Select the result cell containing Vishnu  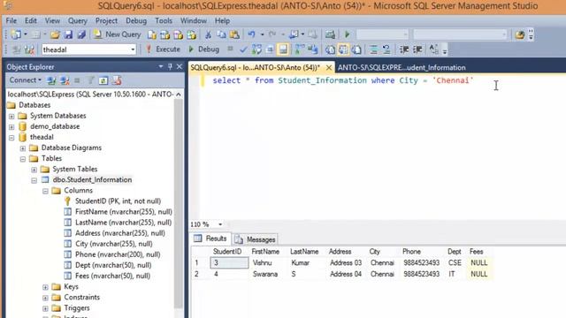[x=268, y=263]
